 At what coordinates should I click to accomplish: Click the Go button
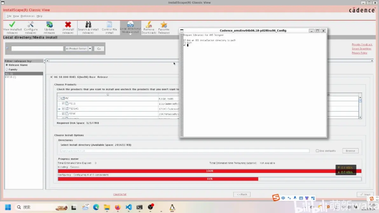click(x=99, y=49)
